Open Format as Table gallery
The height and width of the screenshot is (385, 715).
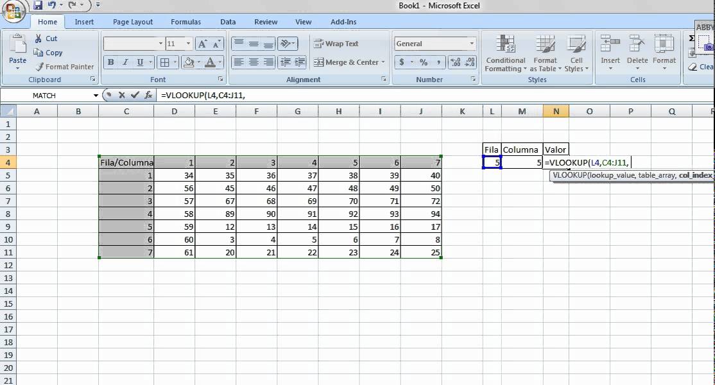546,53
